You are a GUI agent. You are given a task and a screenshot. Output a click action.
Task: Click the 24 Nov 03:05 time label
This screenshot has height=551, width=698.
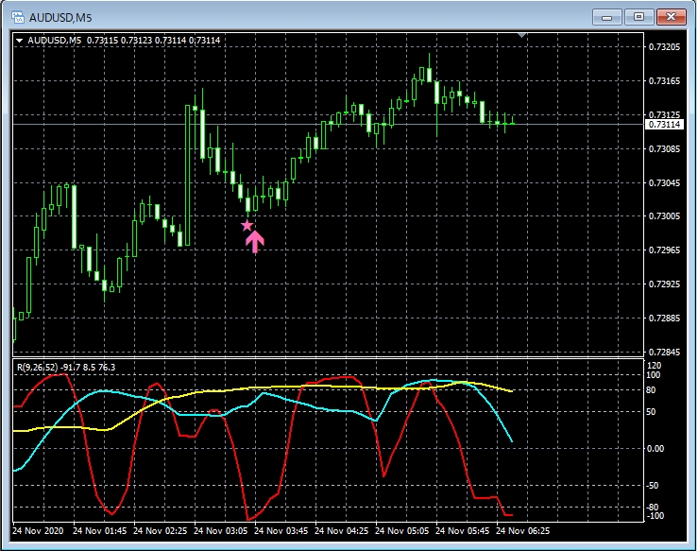pos(221,531)
